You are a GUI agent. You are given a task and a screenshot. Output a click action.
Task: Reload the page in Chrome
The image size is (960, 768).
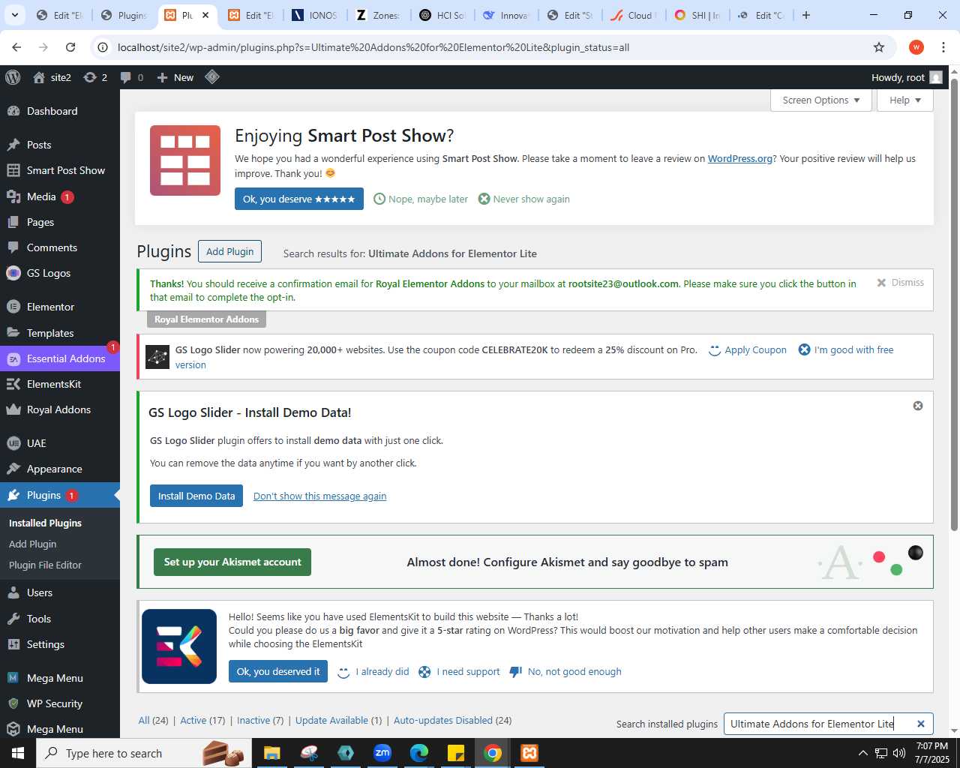70,47
